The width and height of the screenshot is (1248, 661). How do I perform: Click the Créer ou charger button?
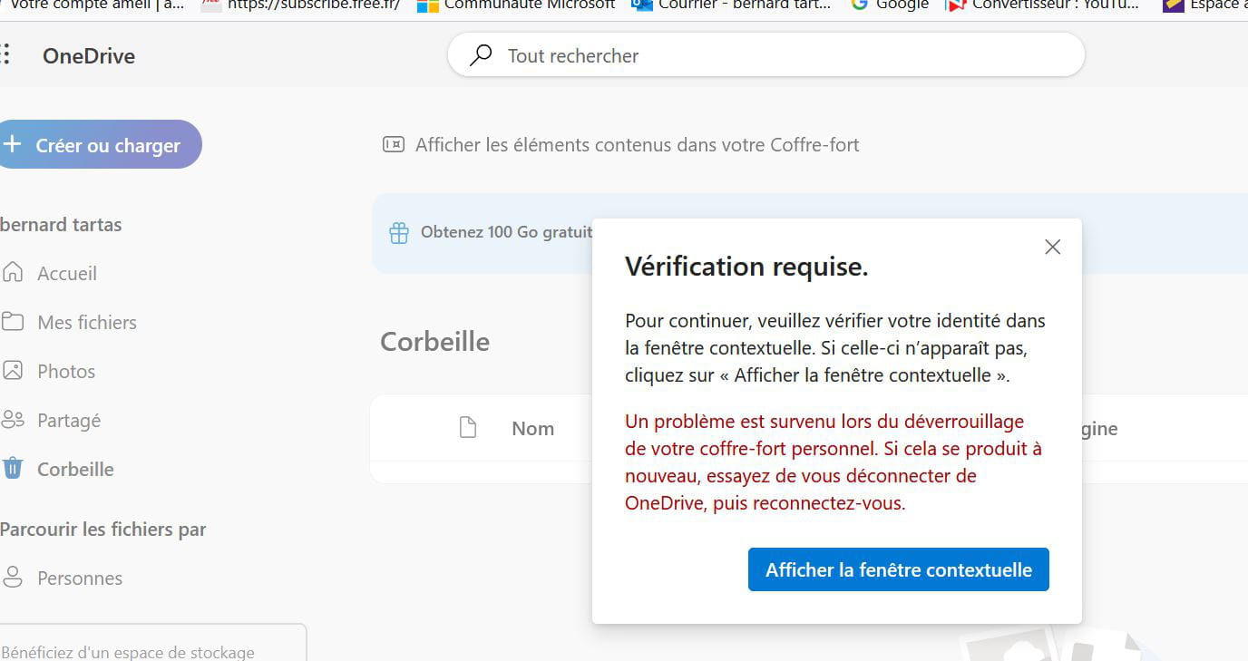click(99, 145)
